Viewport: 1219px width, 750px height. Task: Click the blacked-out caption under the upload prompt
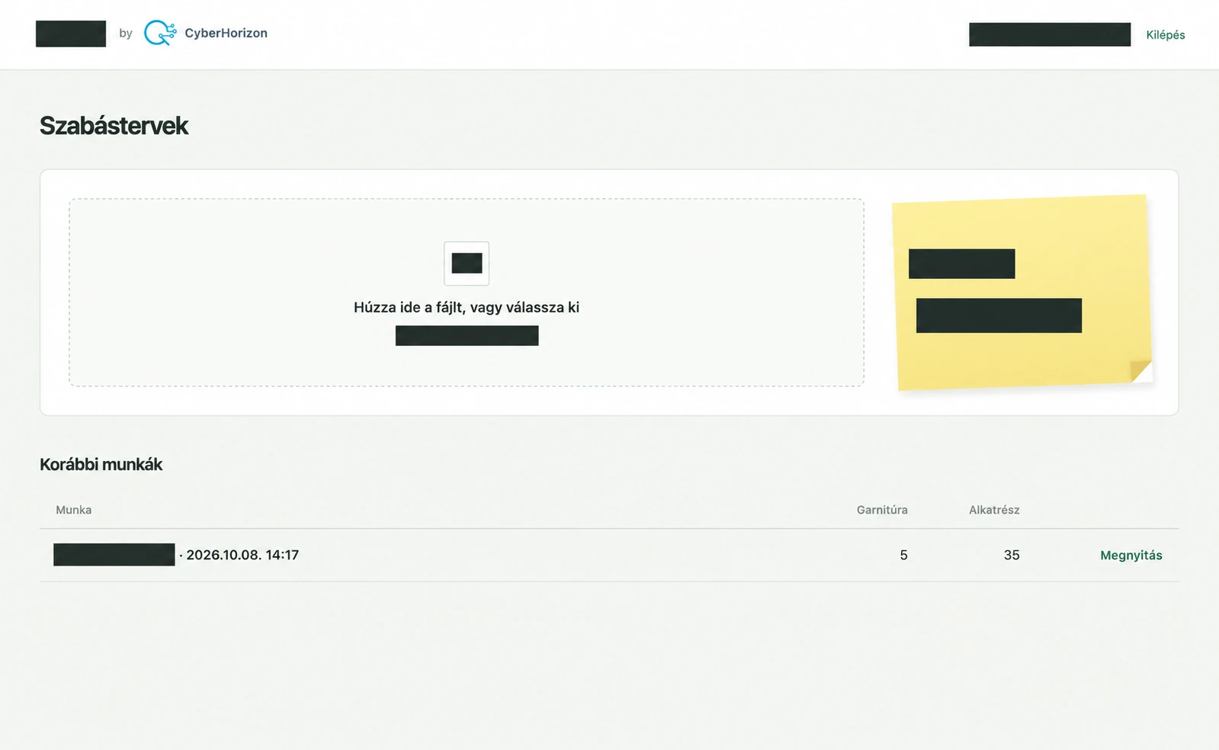tap(467, 335)
